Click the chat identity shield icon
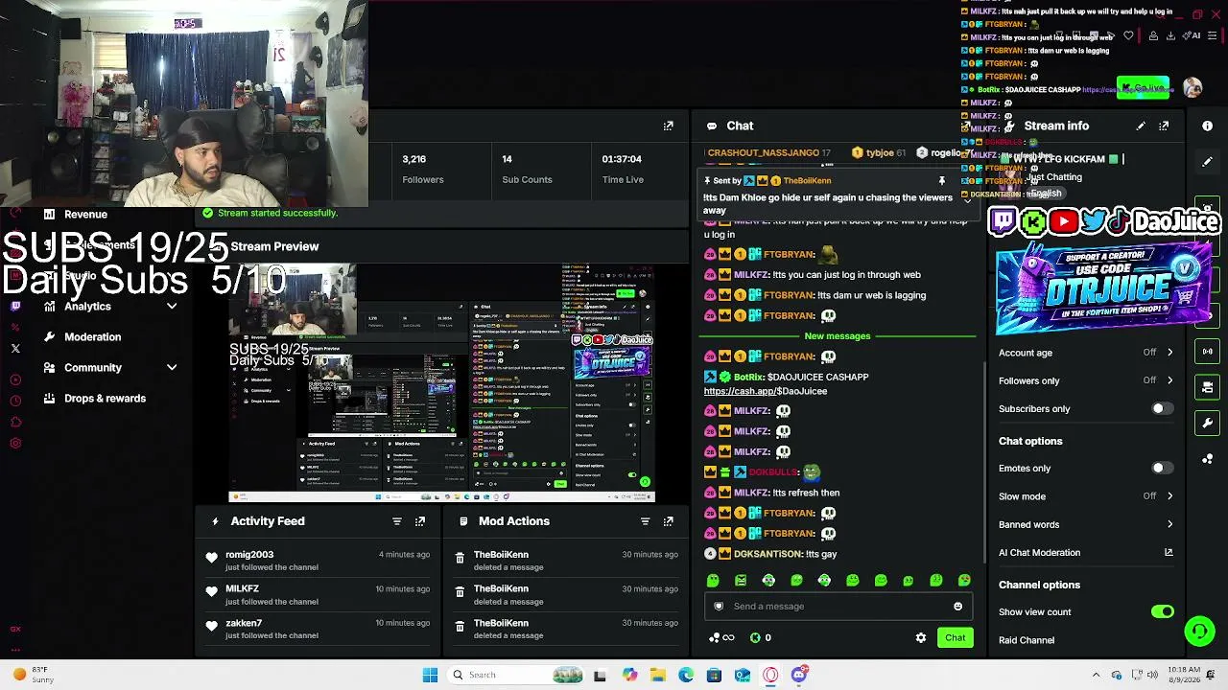1228x690 pixels. point(719,607)
